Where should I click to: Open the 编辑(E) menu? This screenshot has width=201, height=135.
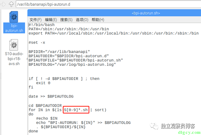click(x=51, y=20)
